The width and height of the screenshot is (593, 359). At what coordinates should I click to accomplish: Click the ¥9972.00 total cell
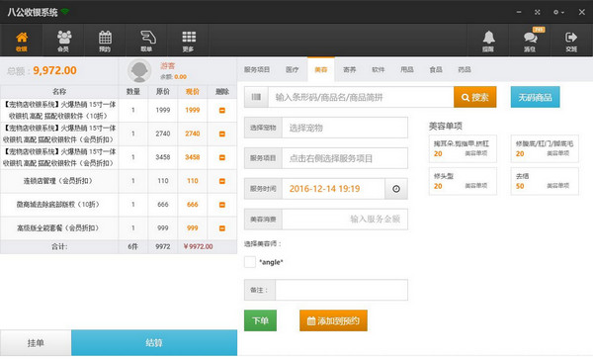(x=199, y=246)
